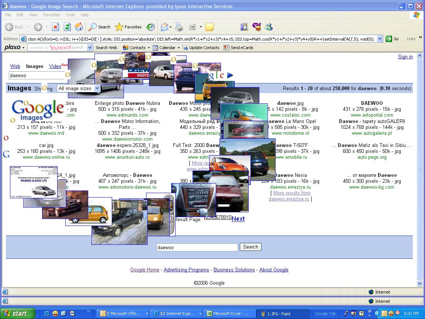Click the bottom daewoo search field
The width and height of the screenshot is (425, 319).
(x=197, y=247)
